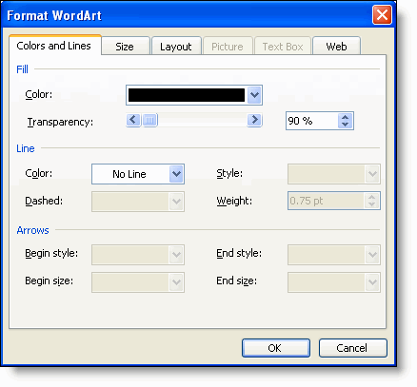Image resolution: width=417 pixels, height=387 pixels.
Task: Expand the Line Color dropdown
Action: coord(176,174)
